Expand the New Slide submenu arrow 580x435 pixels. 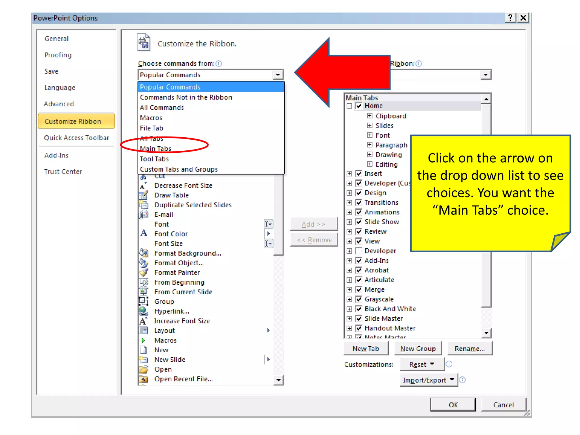click(x=268, y=359)
